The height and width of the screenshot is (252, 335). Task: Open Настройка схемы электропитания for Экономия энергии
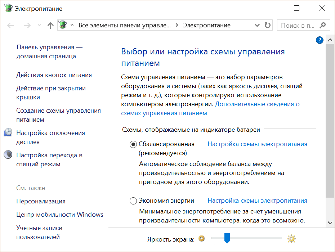click(x=257, y=201)
